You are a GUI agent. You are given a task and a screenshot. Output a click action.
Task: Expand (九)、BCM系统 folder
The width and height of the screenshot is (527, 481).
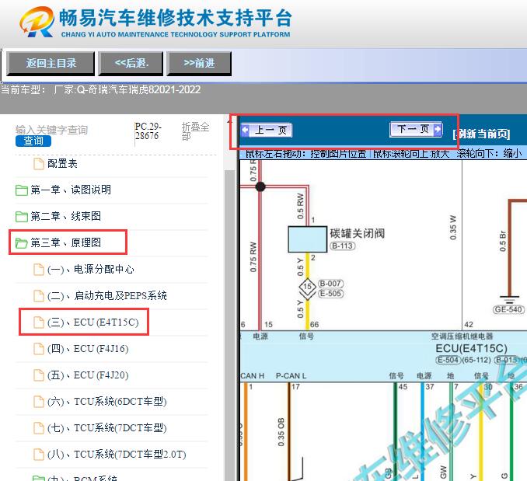tap(82, 478)
